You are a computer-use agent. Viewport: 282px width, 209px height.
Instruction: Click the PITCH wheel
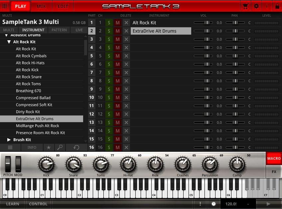coord(8,164)
